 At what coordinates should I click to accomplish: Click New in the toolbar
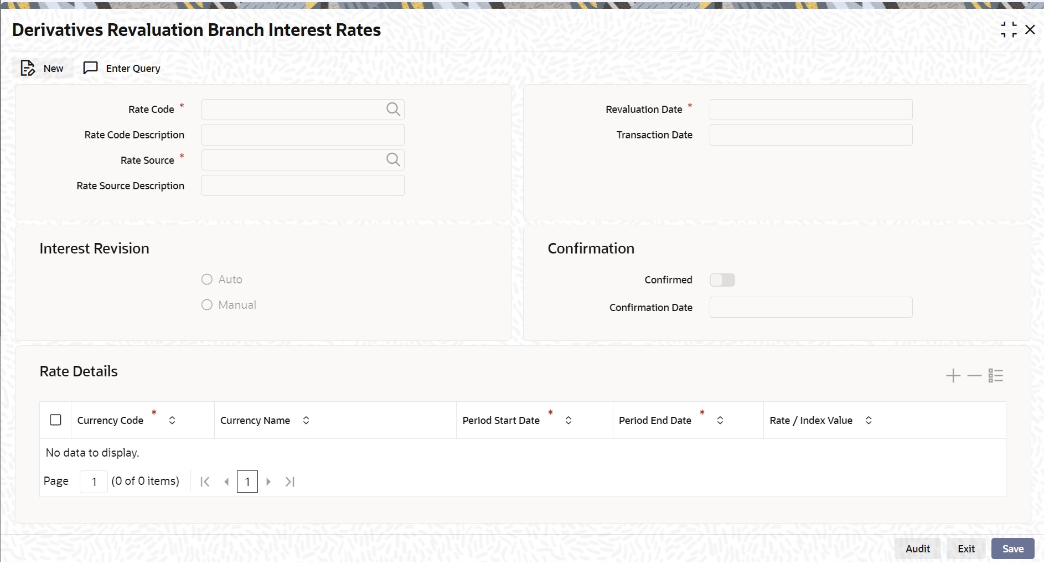43,68
